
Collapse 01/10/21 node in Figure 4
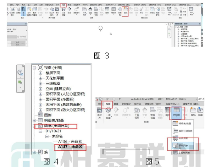tap(40, 131)
